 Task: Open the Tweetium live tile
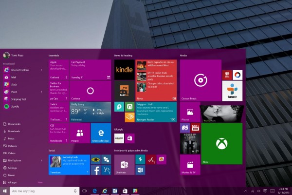click(69, 165)
